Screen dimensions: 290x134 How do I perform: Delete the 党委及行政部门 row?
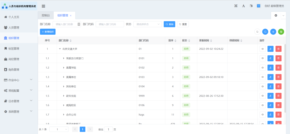(x=278, y=58)
